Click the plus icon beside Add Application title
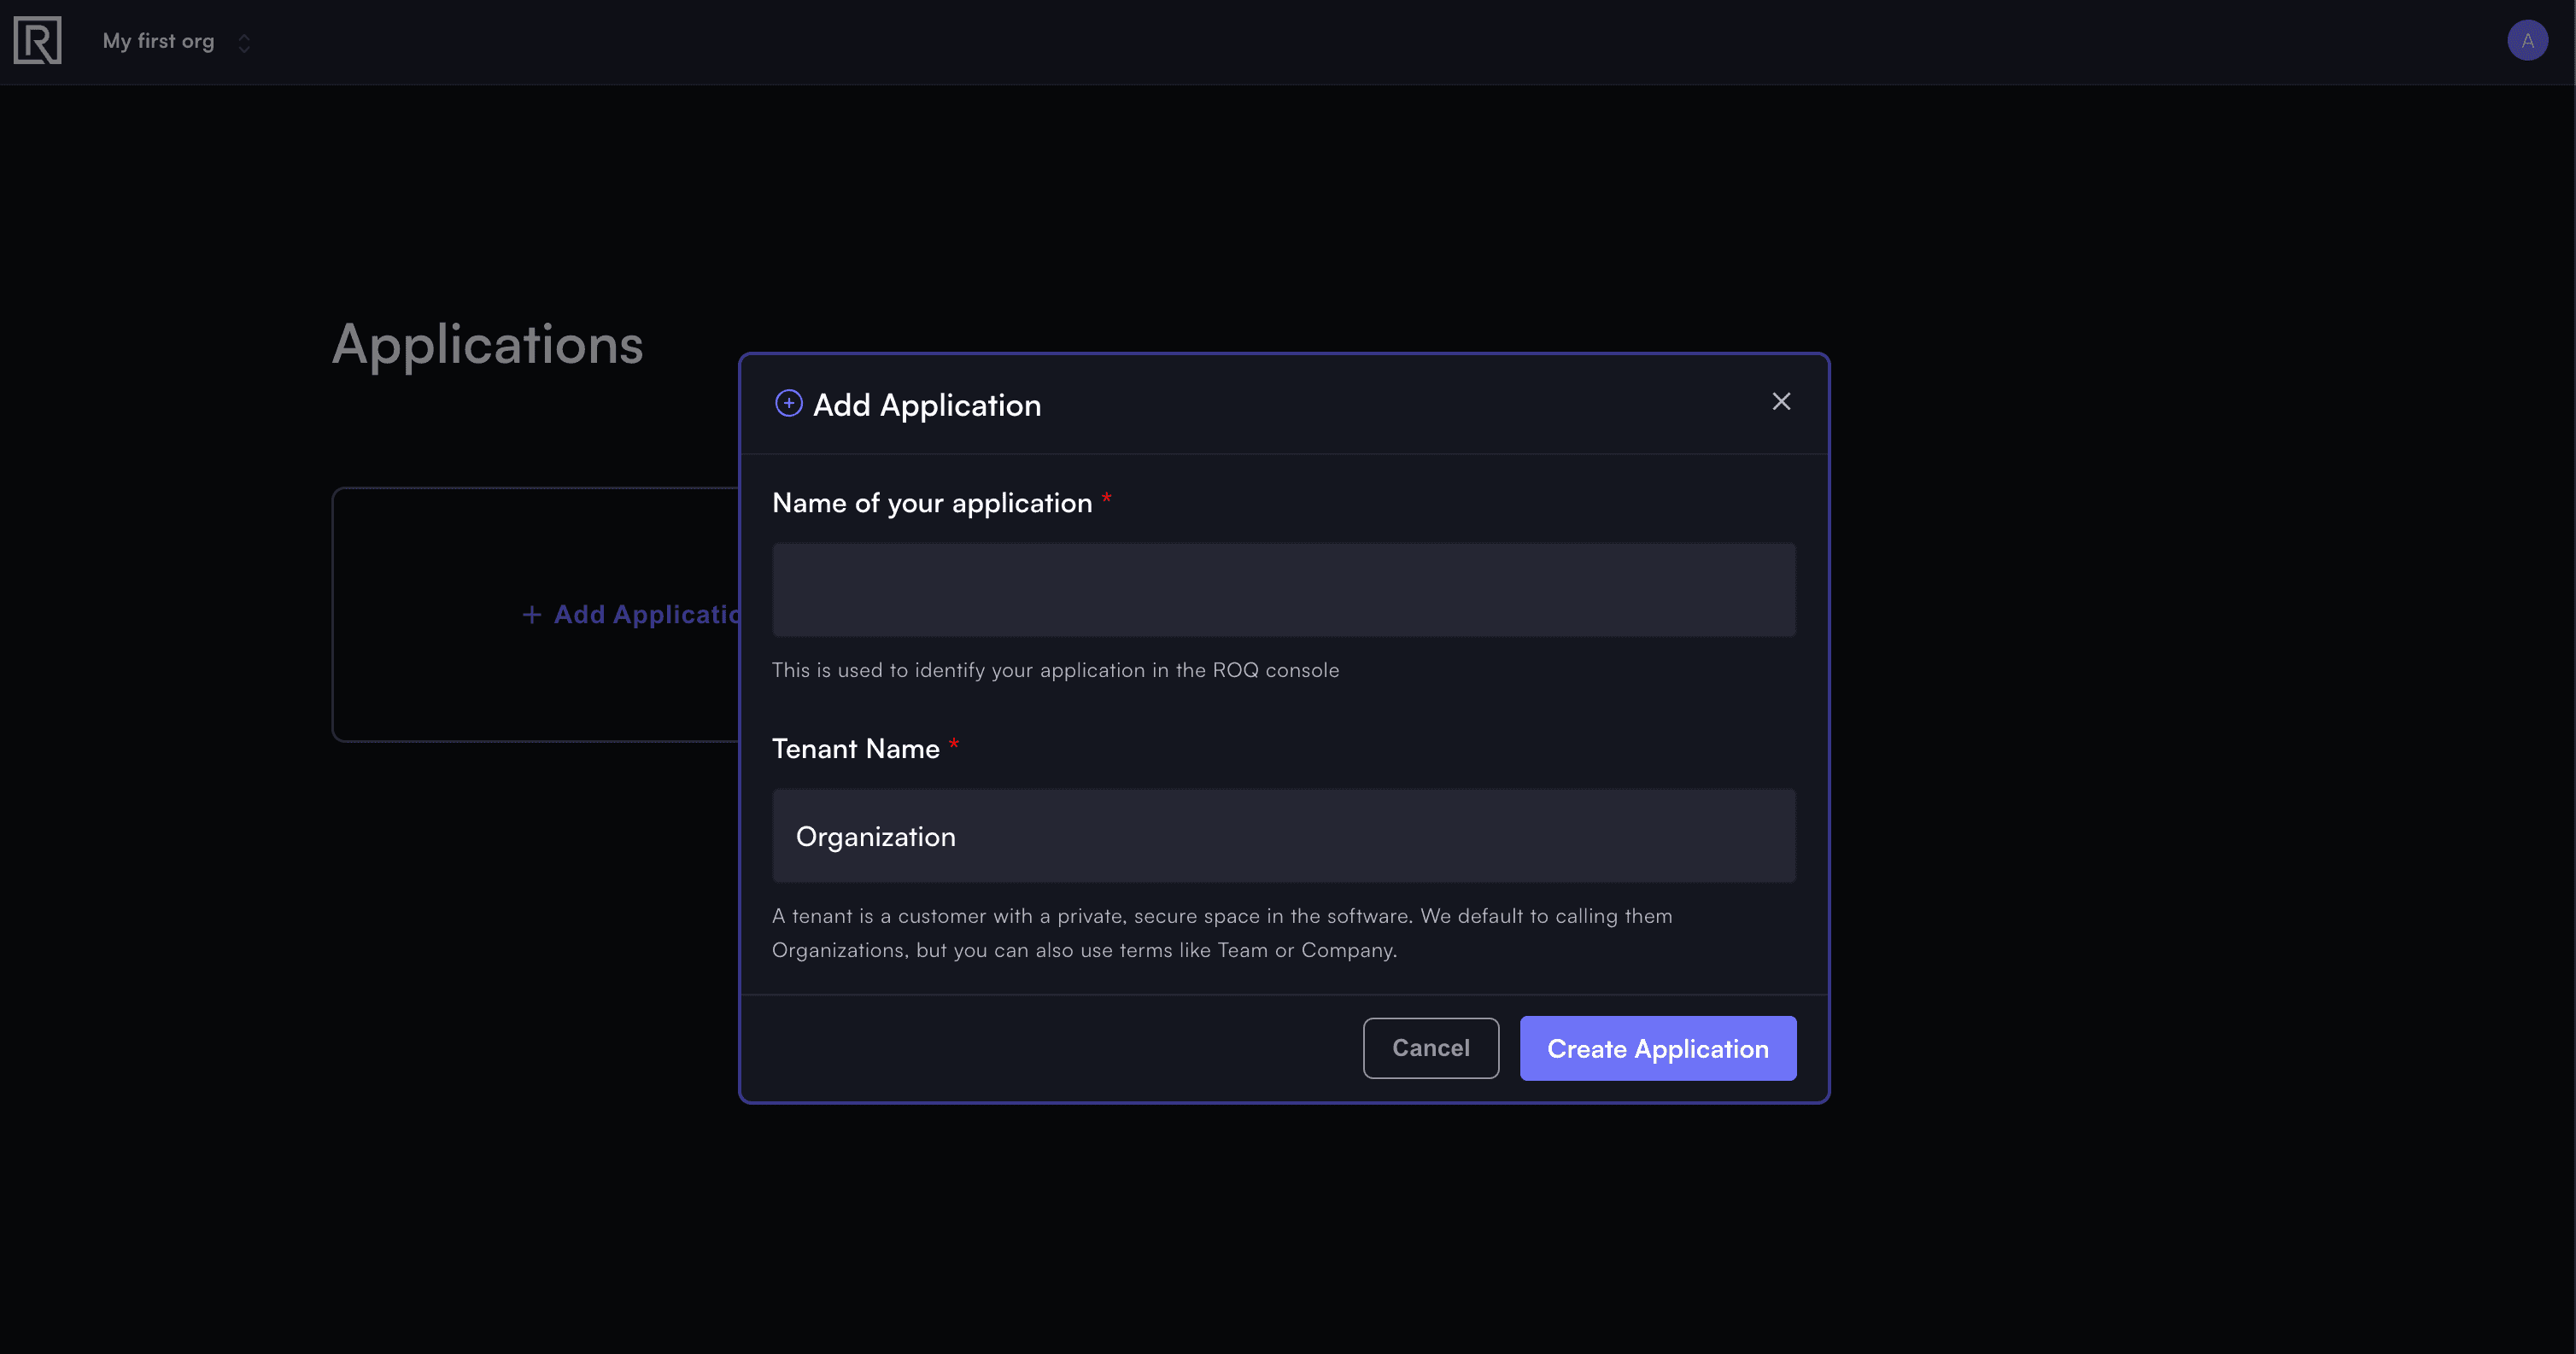The height and width of the screenshot is (1354, 2576). (x=788, y=404)
